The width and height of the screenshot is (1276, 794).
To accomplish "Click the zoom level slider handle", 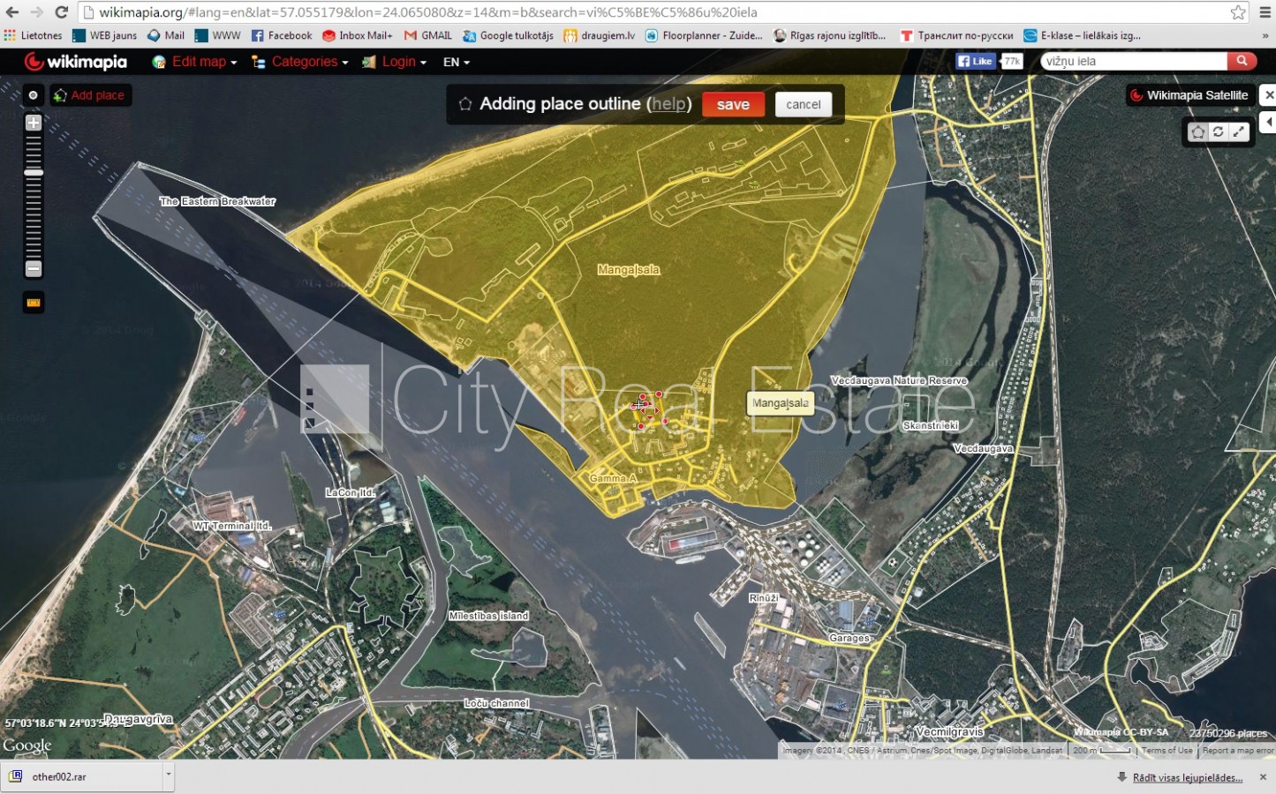I will pyautogui.click(x=34, y=173).
